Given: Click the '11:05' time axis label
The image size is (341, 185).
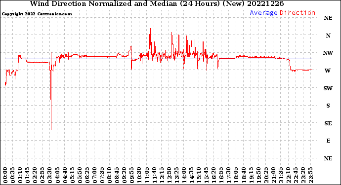Looking at the screenshot, I should pos(147,175).
